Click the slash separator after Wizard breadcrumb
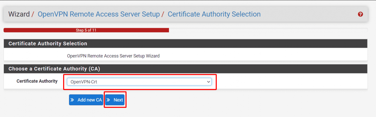This screenshot has height=117, width=376. (x=33, y=14)
